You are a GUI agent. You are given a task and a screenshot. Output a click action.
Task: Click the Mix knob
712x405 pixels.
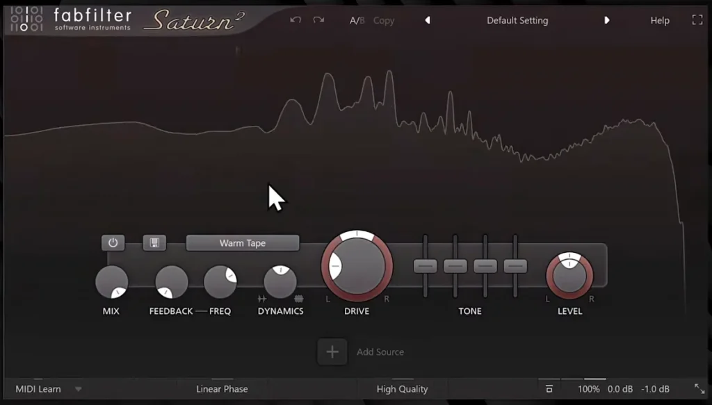point(112,281)
